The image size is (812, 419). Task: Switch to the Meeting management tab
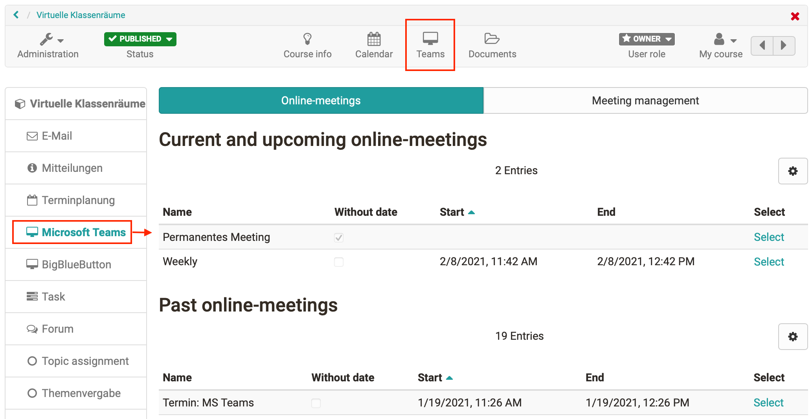pos(645,101)
